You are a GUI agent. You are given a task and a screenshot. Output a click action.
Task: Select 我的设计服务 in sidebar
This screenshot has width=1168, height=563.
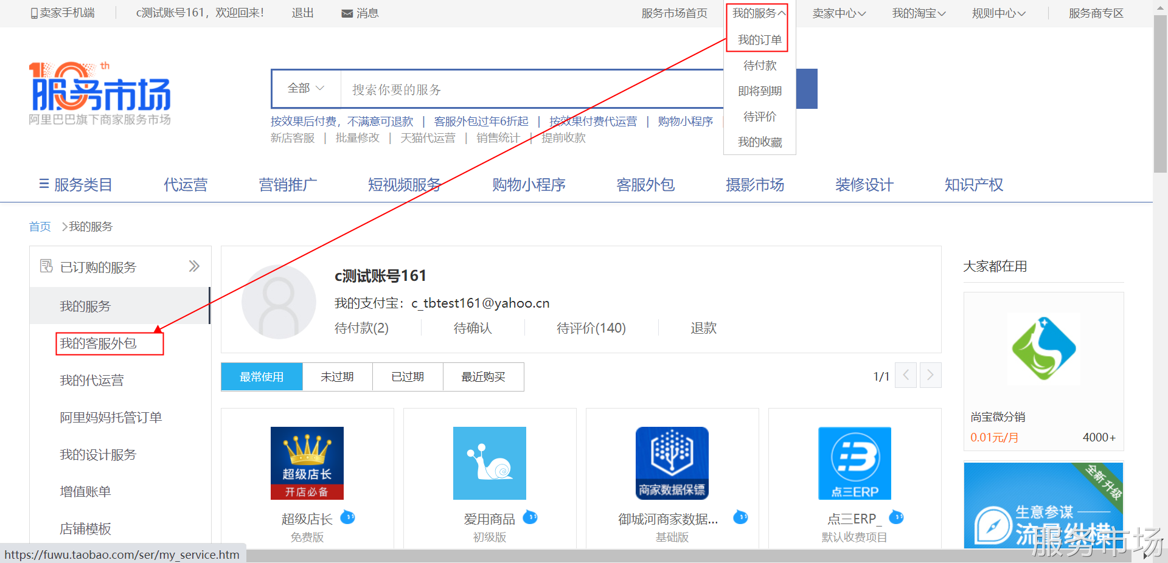tap(98, 455)
